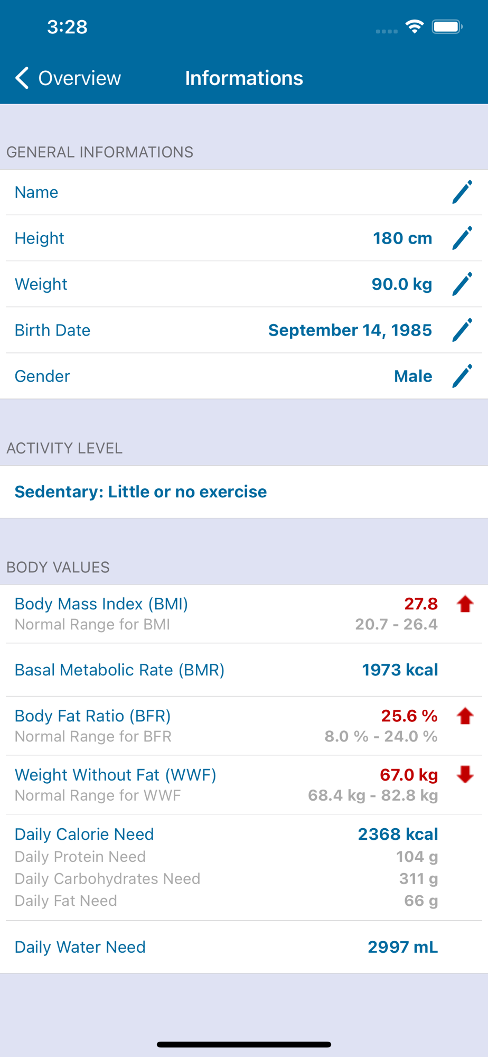This screenshot has height=1057, width=488.
Task: Tap the Wi-Fi status icon
Action: coord(415,26)
